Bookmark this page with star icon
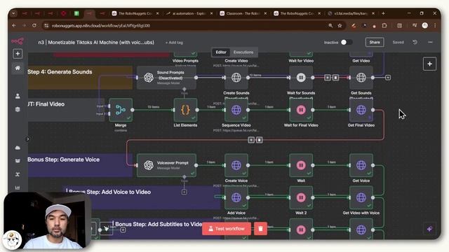This screenshot has width=449, height=252. [x=340, y=26]
